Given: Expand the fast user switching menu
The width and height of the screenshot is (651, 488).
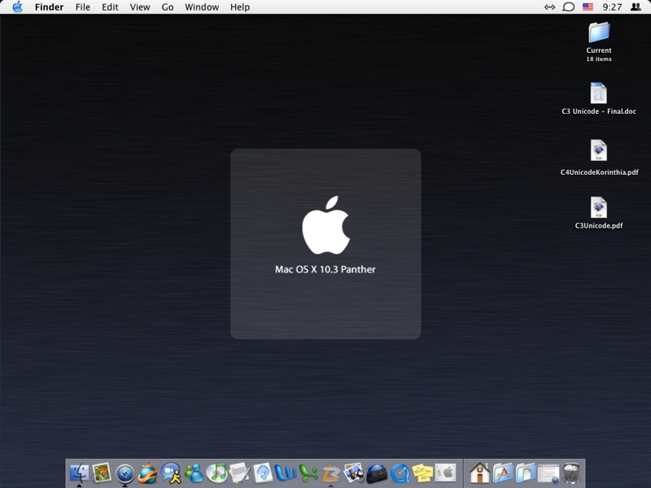Looking at the screenshot, I should pos(636,7).
